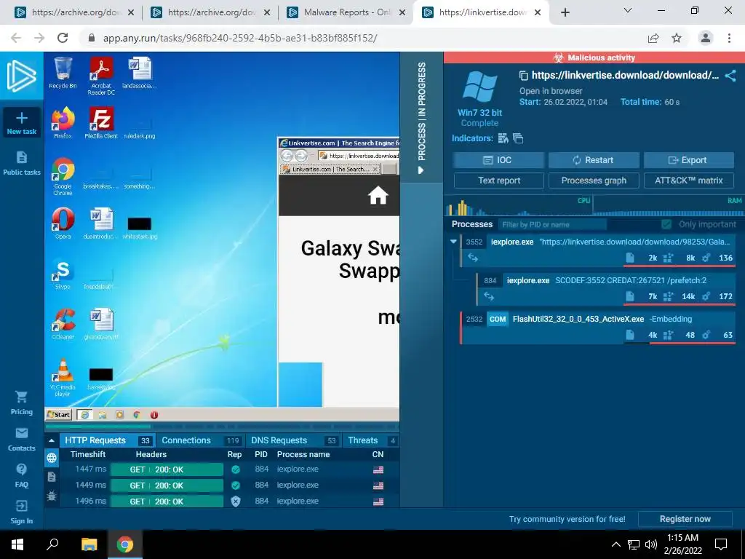Open Acrobat Reader DC in the sandbox desktop
The image size is (745, 559).
(100, 76)
